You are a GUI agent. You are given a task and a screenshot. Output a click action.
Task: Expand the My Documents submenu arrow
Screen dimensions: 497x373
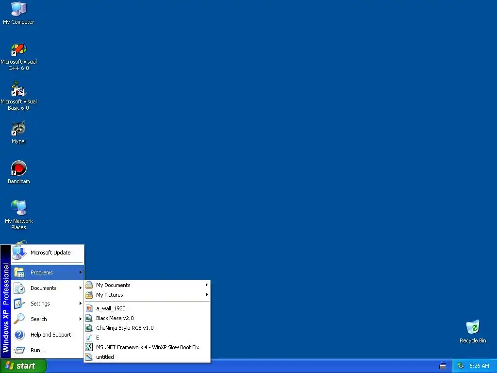pos(207,285)
